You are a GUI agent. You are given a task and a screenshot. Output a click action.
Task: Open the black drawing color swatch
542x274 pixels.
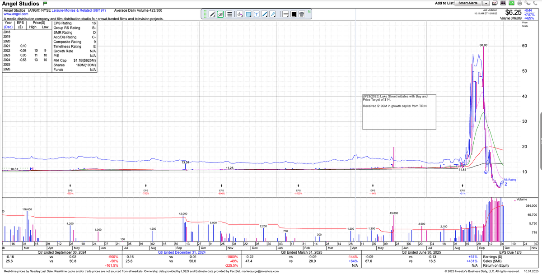294,14
